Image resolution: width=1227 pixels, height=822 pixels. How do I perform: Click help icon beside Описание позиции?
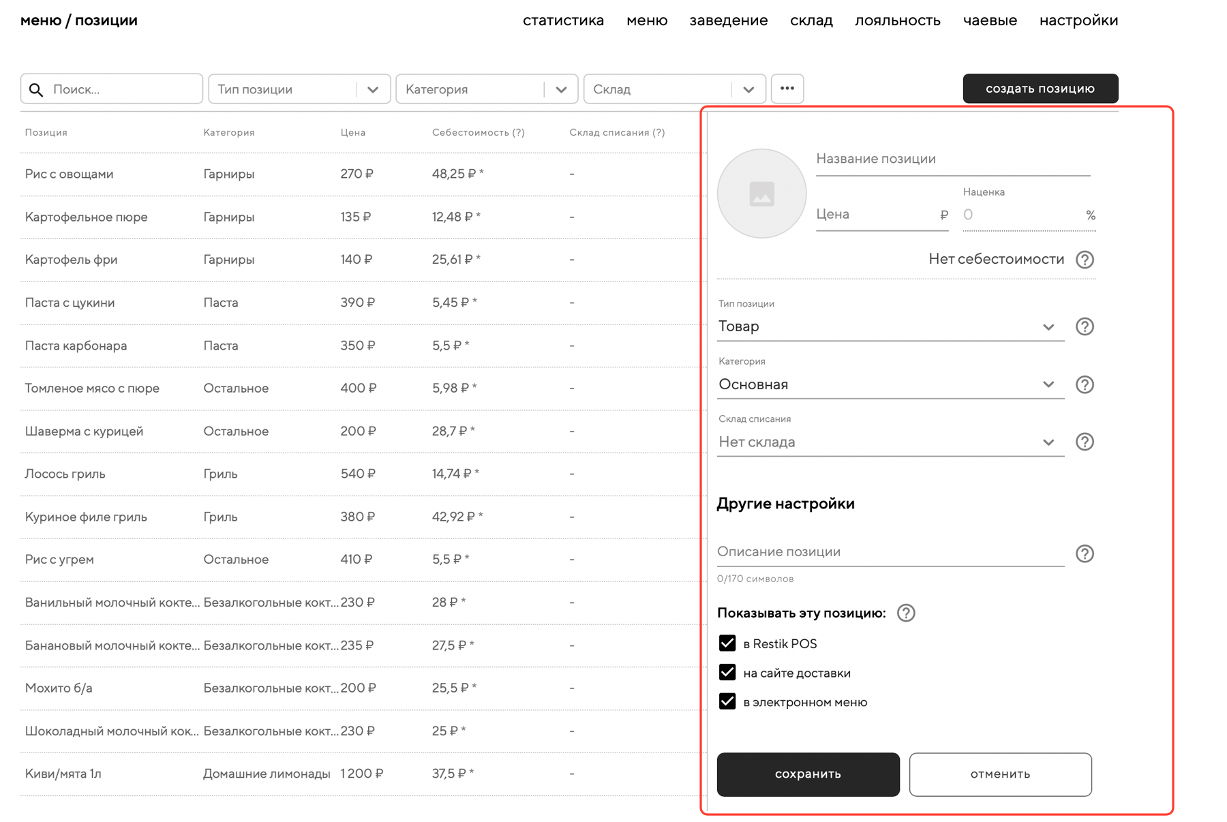(1085, 553)
